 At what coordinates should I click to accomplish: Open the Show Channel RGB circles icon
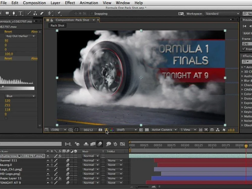(x=112, y=130)
